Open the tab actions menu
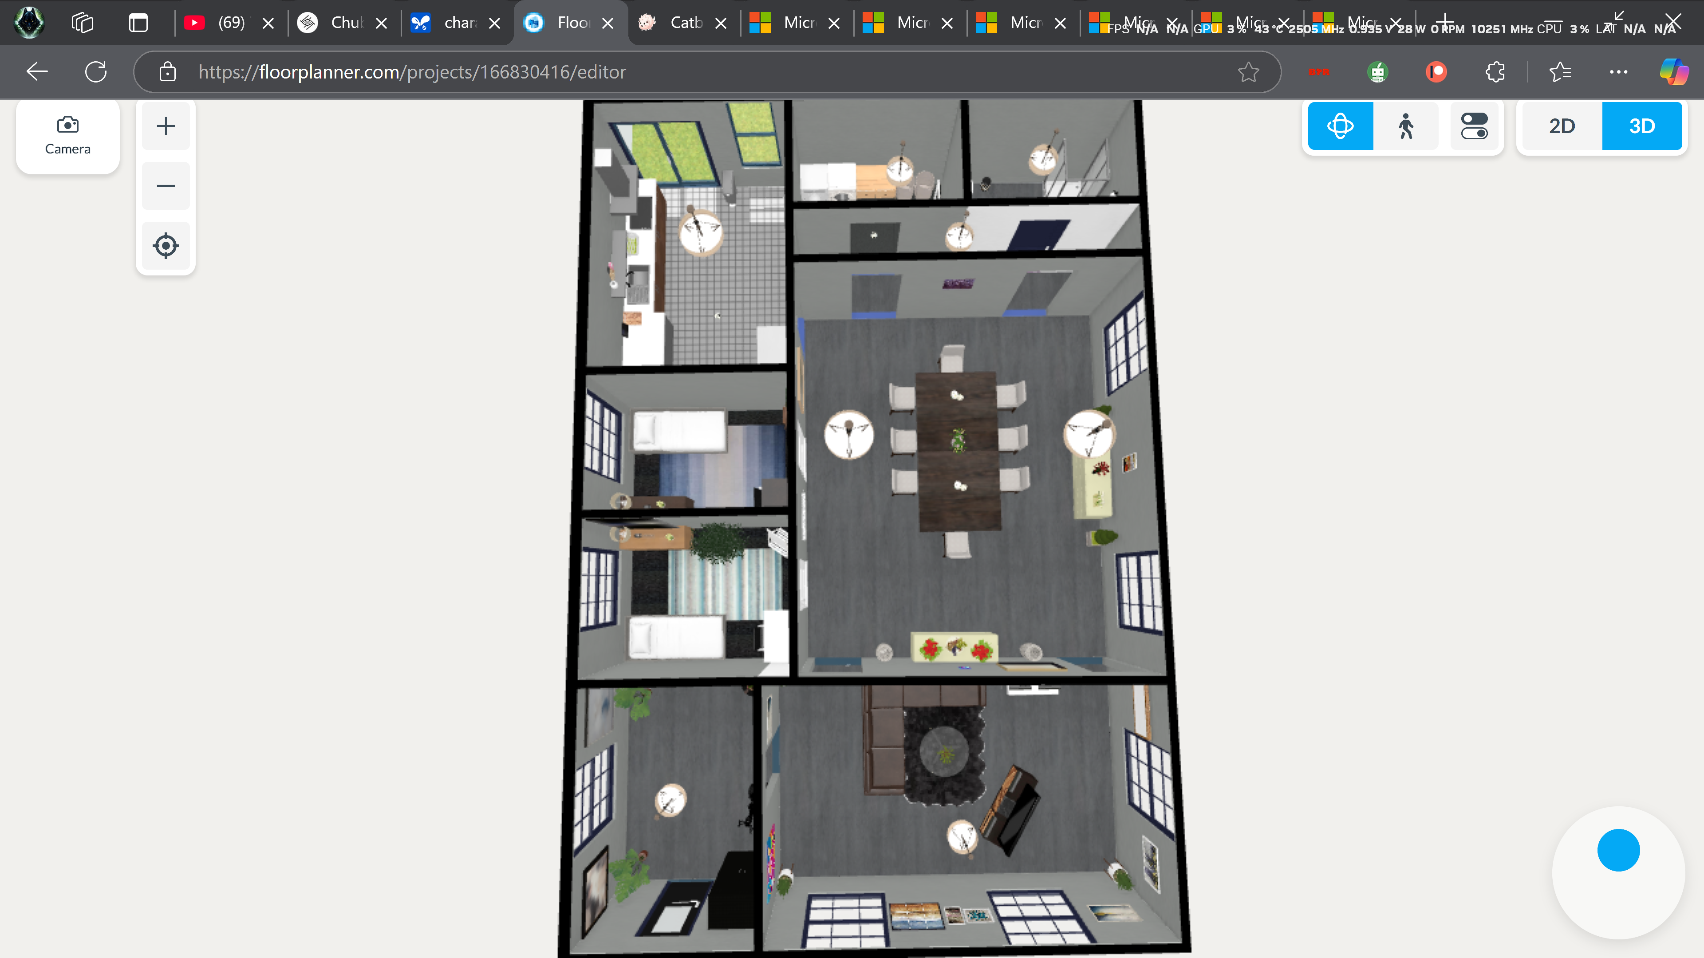The image size is (1704, 958). 138,23
